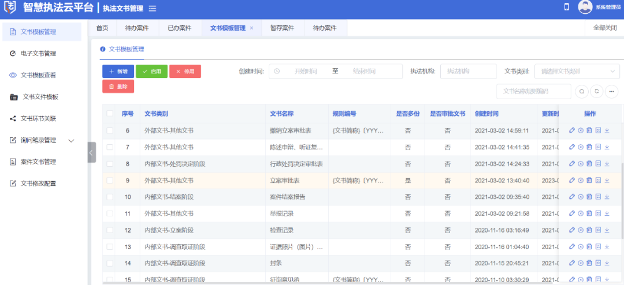The height and width of the screenshot is (285, 624).
Task: Click the round refresh icon button
Action: (x=596, y=91)
